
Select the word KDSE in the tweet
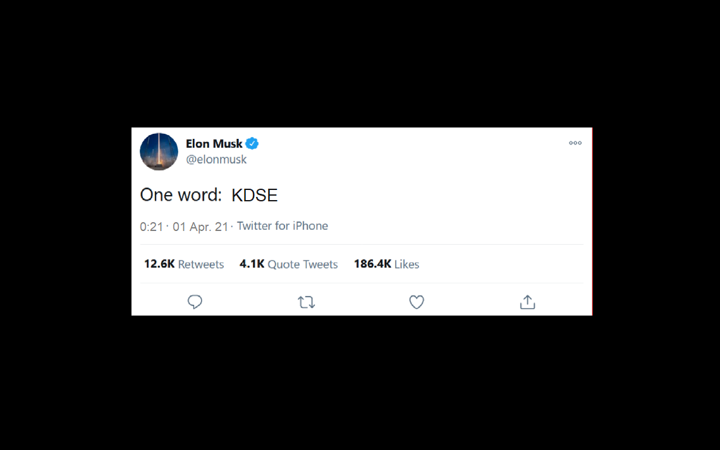(255, 195)
